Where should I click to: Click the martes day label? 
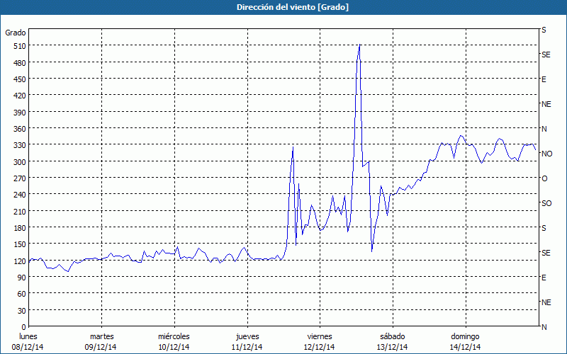coord(101,336)
